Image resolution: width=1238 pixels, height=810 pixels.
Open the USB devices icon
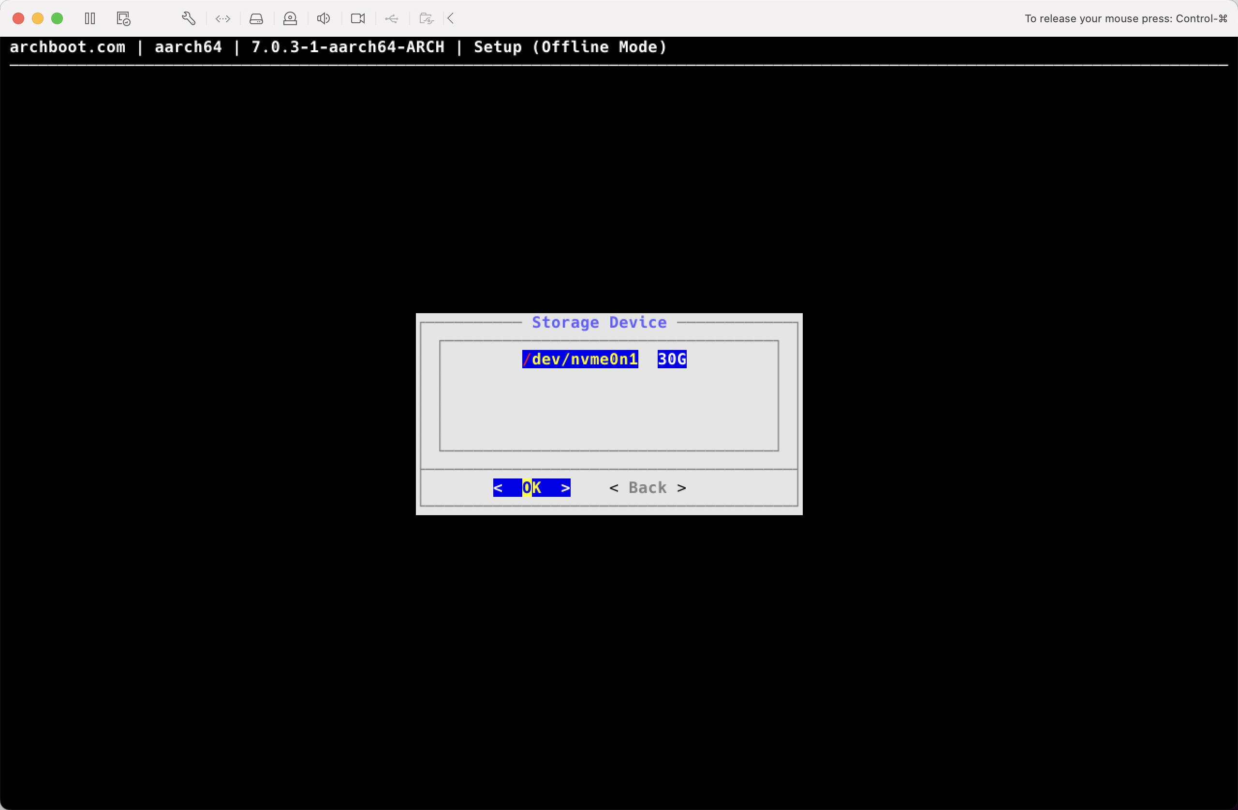[x=392, y=19]
